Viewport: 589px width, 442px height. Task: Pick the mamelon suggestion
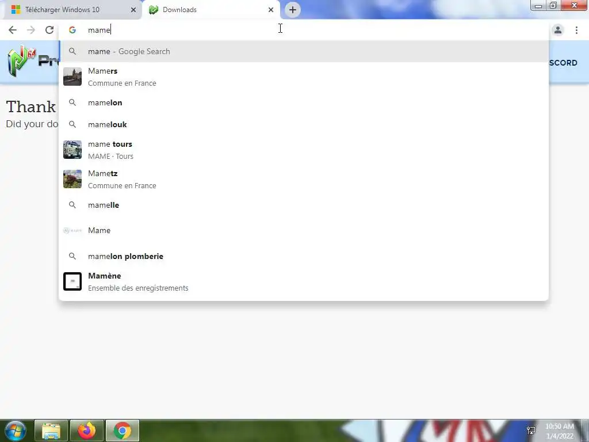pyautogui.click(x=304, y=102)
